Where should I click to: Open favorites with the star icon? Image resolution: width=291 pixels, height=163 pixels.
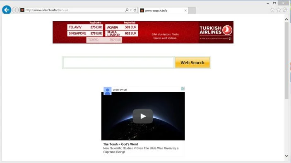[279, 10]
